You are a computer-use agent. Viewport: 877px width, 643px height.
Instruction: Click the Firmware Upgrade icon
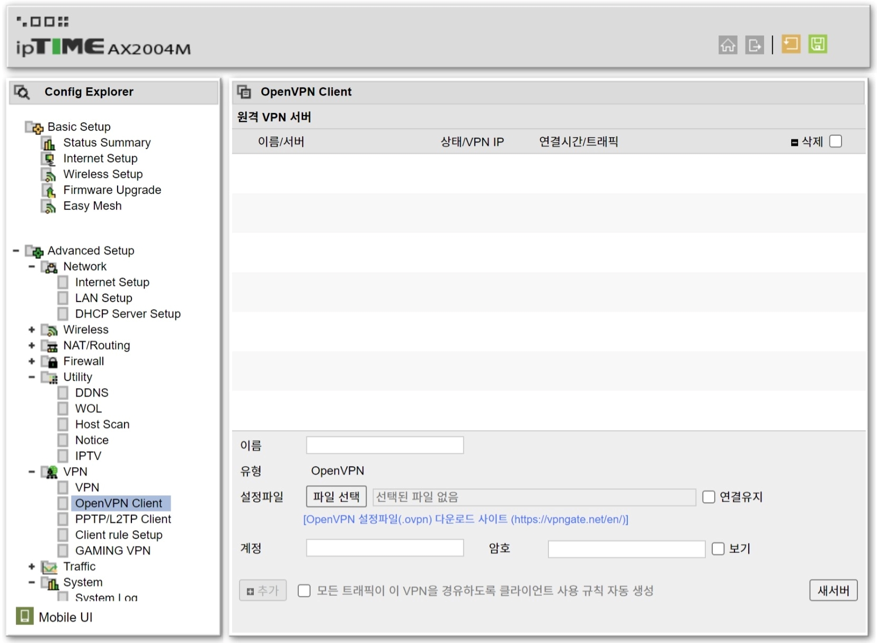49,191
